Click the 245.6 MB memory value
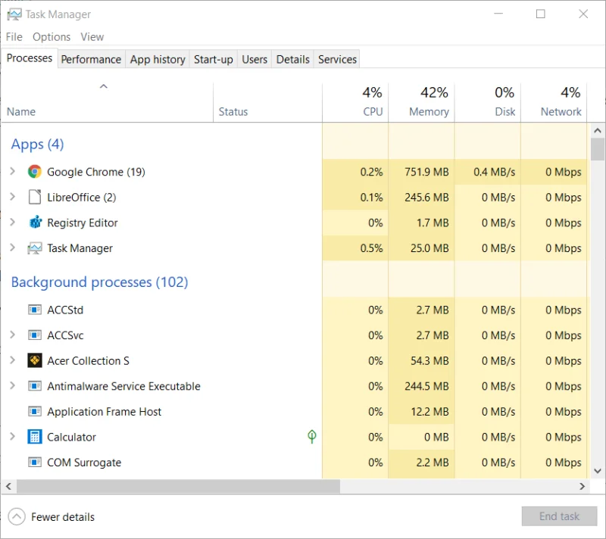This screenshot has width=606, height=539. click(x=426, y=198)
